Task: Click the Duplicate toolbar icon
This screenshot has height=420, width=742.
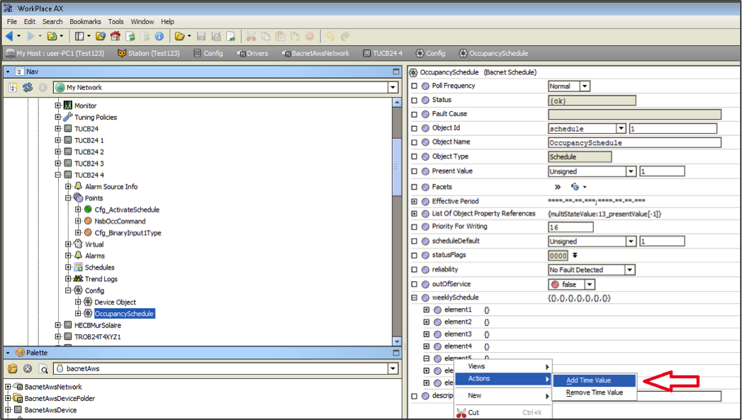Action: click(296, 36)
